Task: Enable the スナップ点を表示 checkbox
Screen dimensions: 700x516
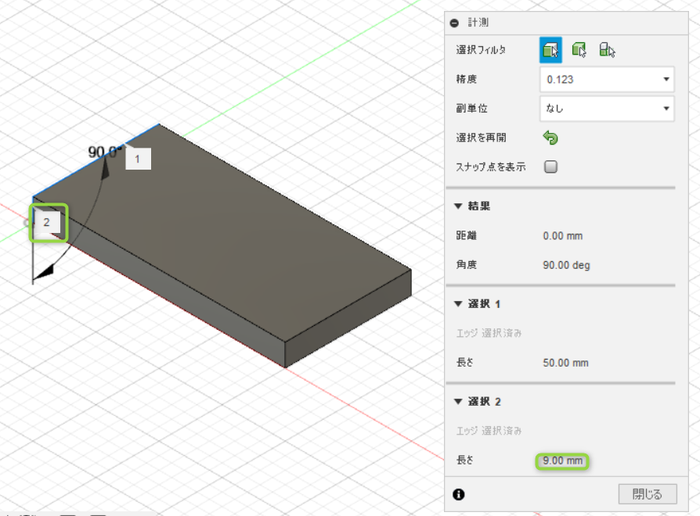Action: (x=550, y=167)
